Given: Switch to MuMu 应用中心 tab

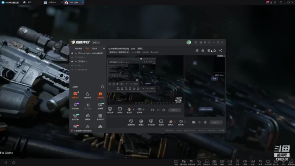Looking at the screenshot, I should coord(52,3).
